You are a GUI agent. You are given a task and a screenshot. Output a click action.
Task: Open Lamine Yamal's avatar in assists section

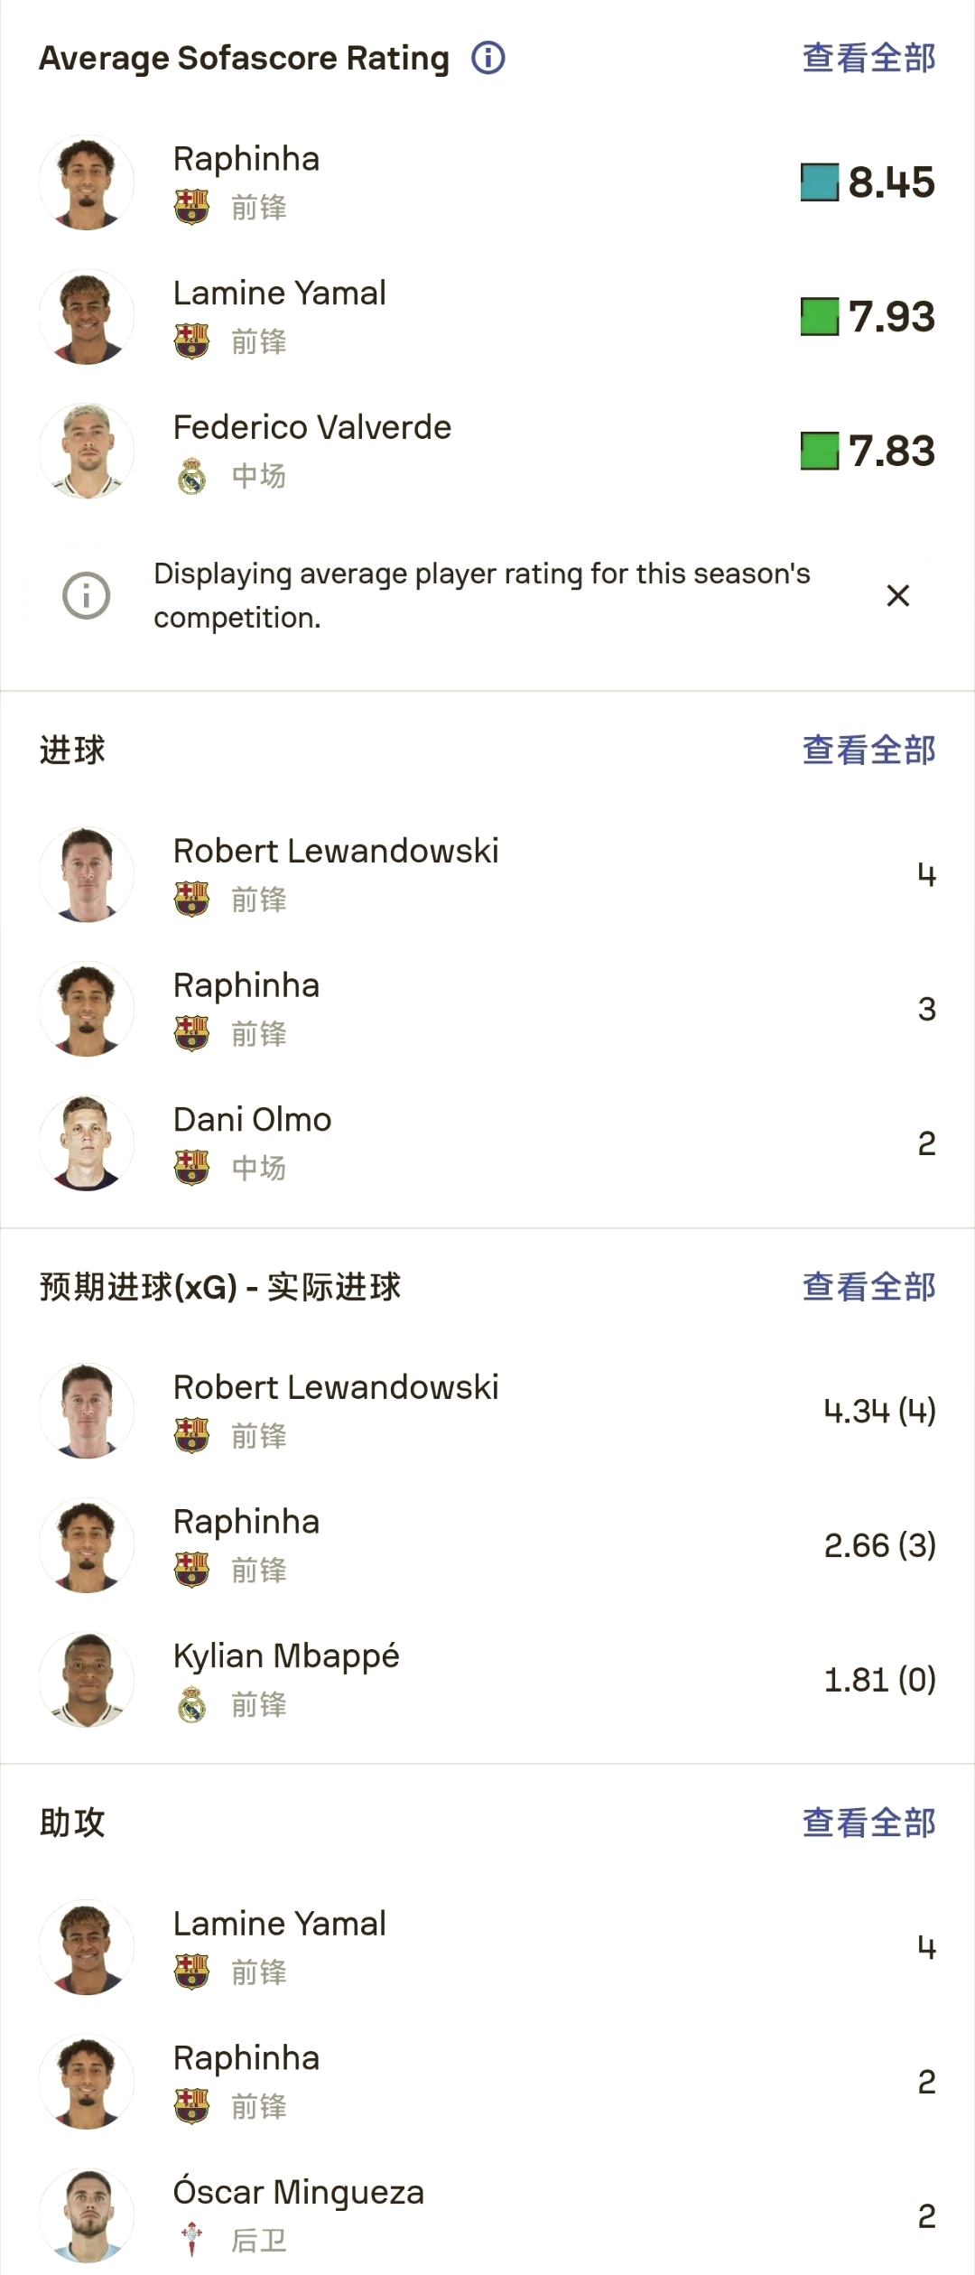coord(87,1948)
